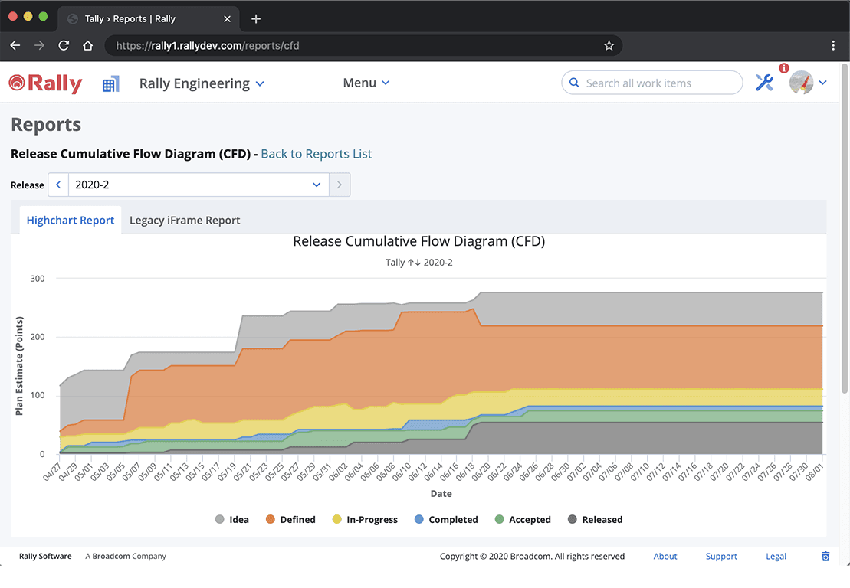The width and height of the screenshot is (850, 588).
Task: Open the Support link in footer
Action: 721,557
